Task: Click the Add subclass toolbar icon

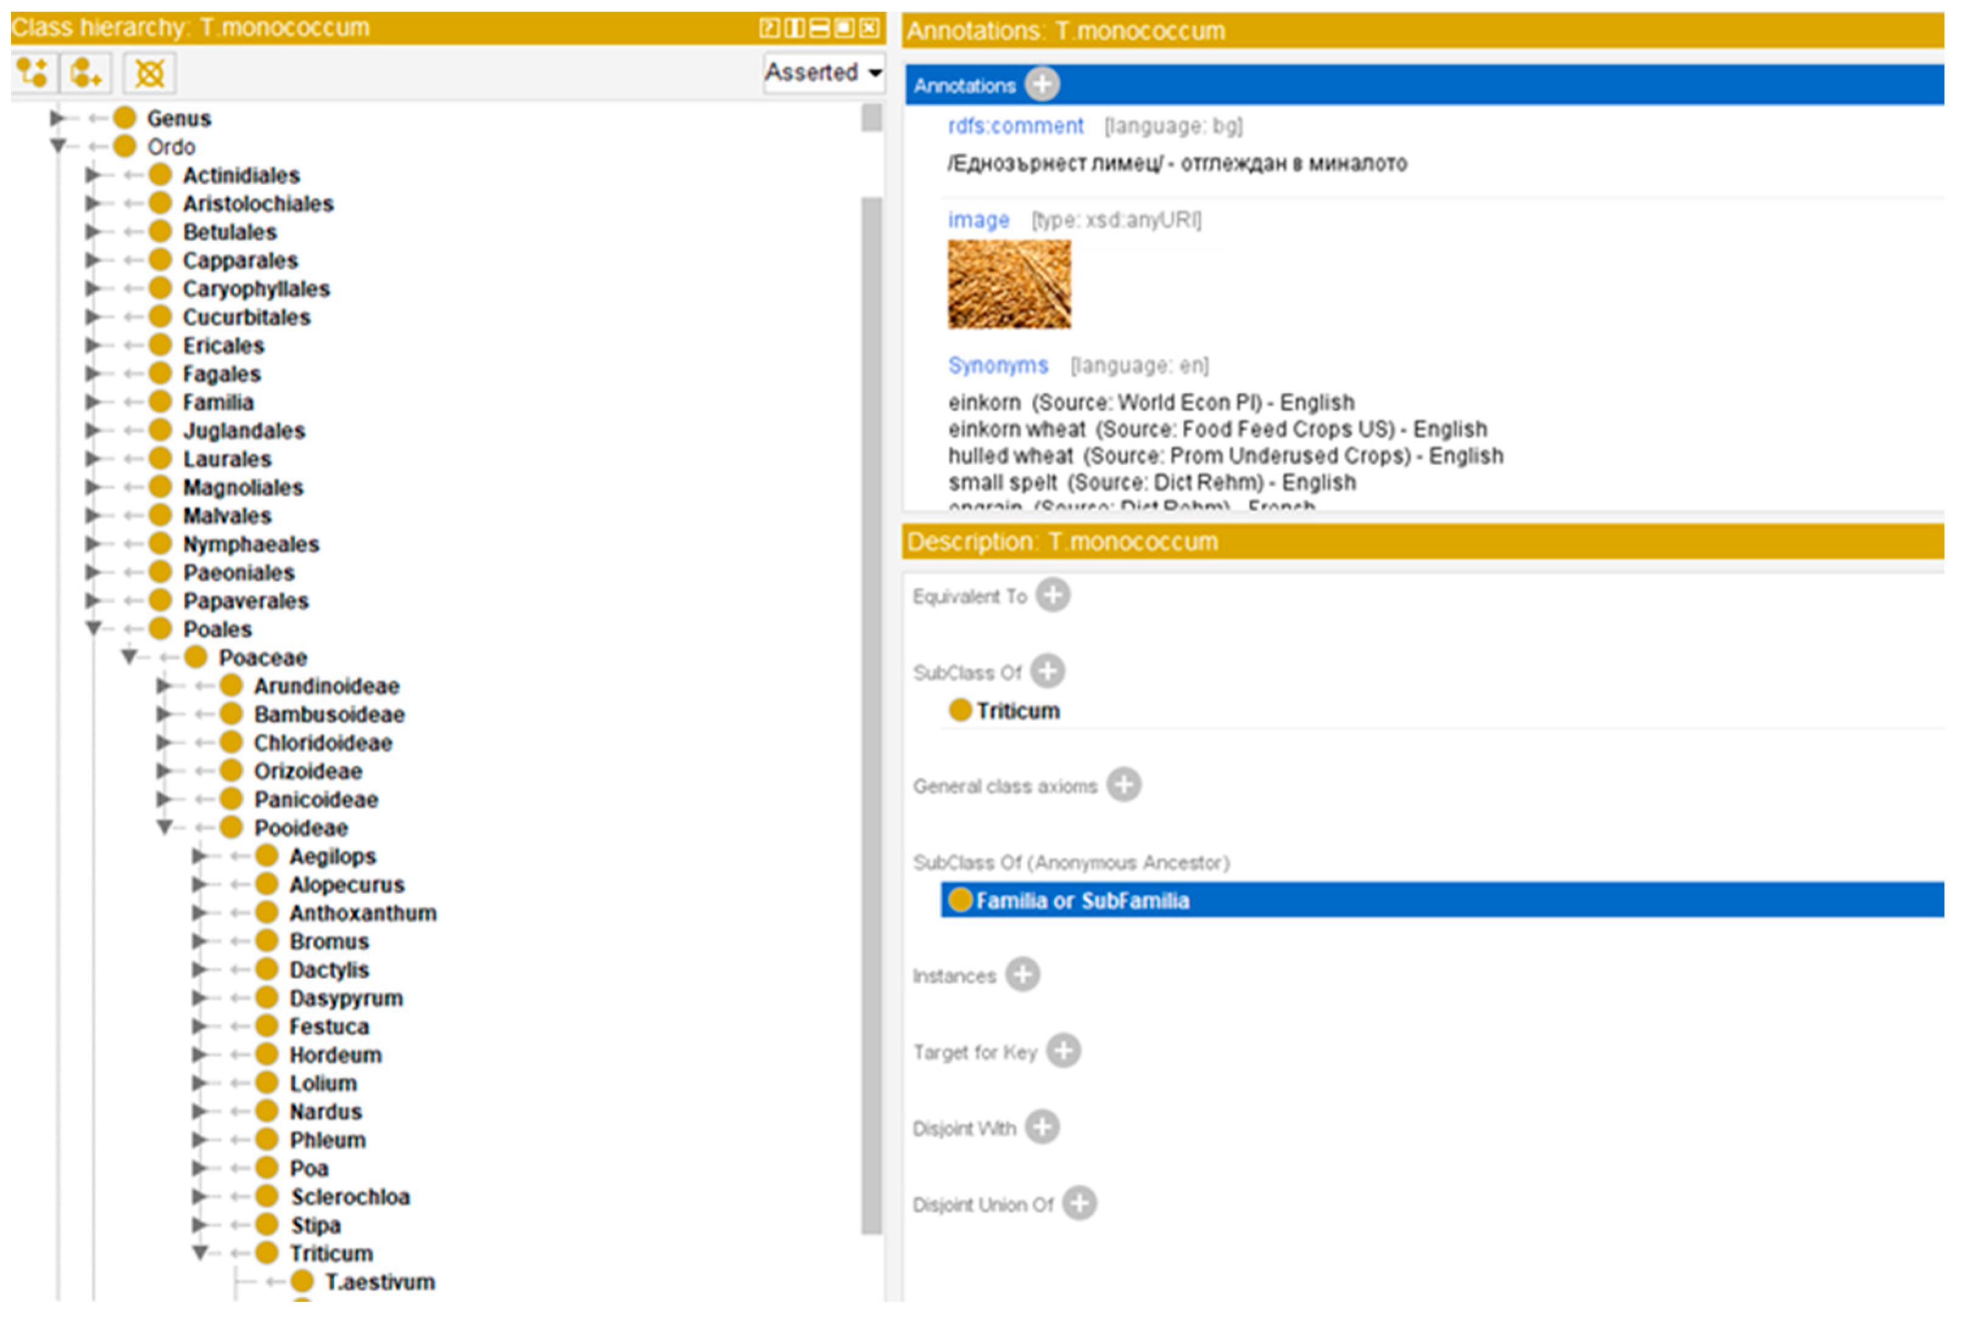Action: click(x=34, y=72)
